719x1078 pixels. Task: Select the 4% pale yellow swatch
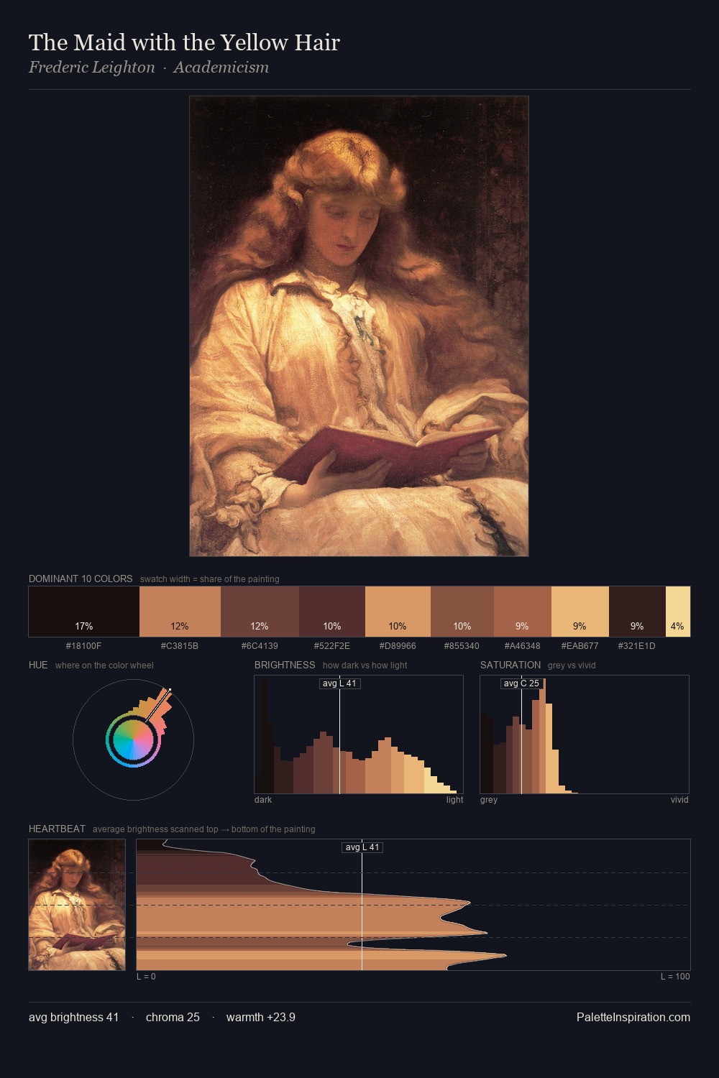(678, 612)
